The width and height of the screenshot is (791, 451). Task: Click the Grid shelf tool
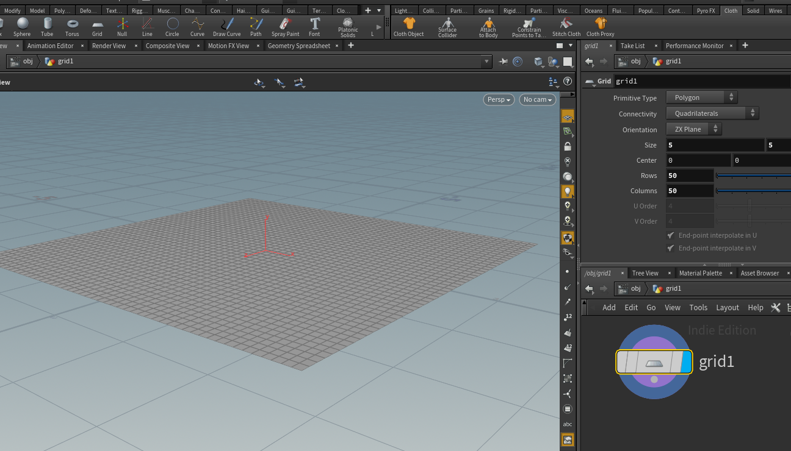tap(97, 26)
